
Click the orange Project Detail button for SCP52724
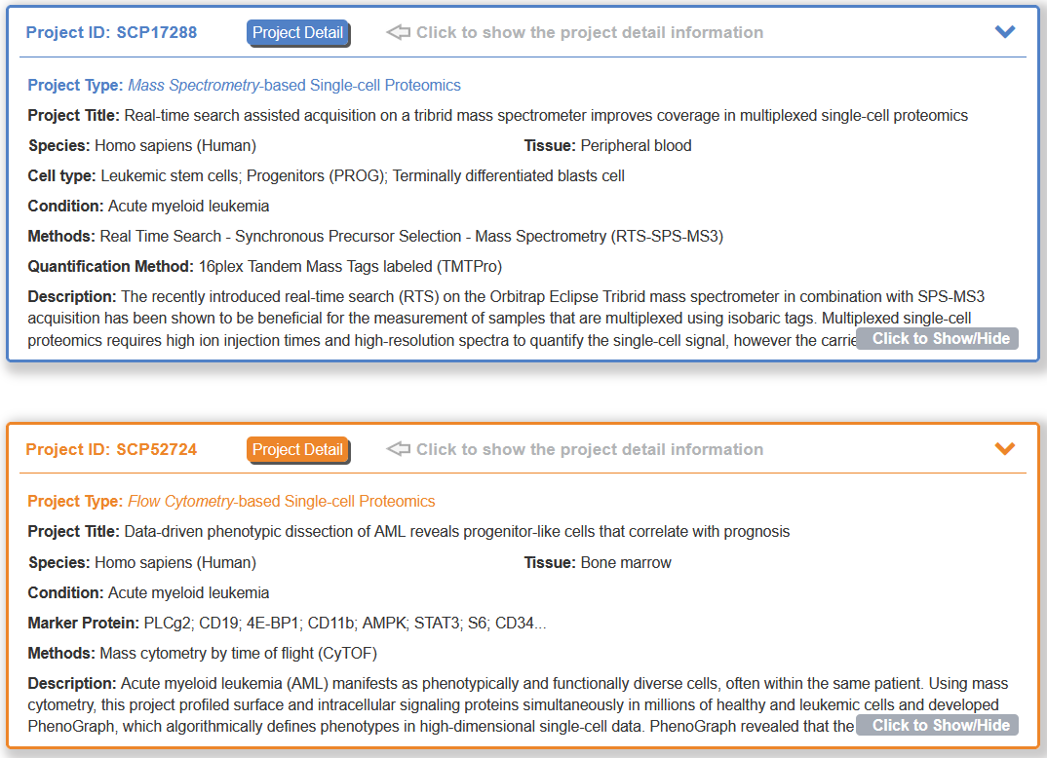[297, 450]
